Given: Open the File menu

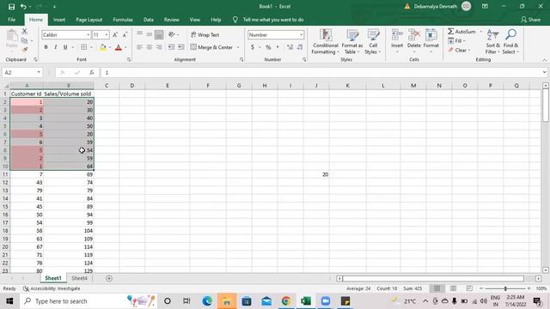Looking at the screenshot, I should coord(11,20).
